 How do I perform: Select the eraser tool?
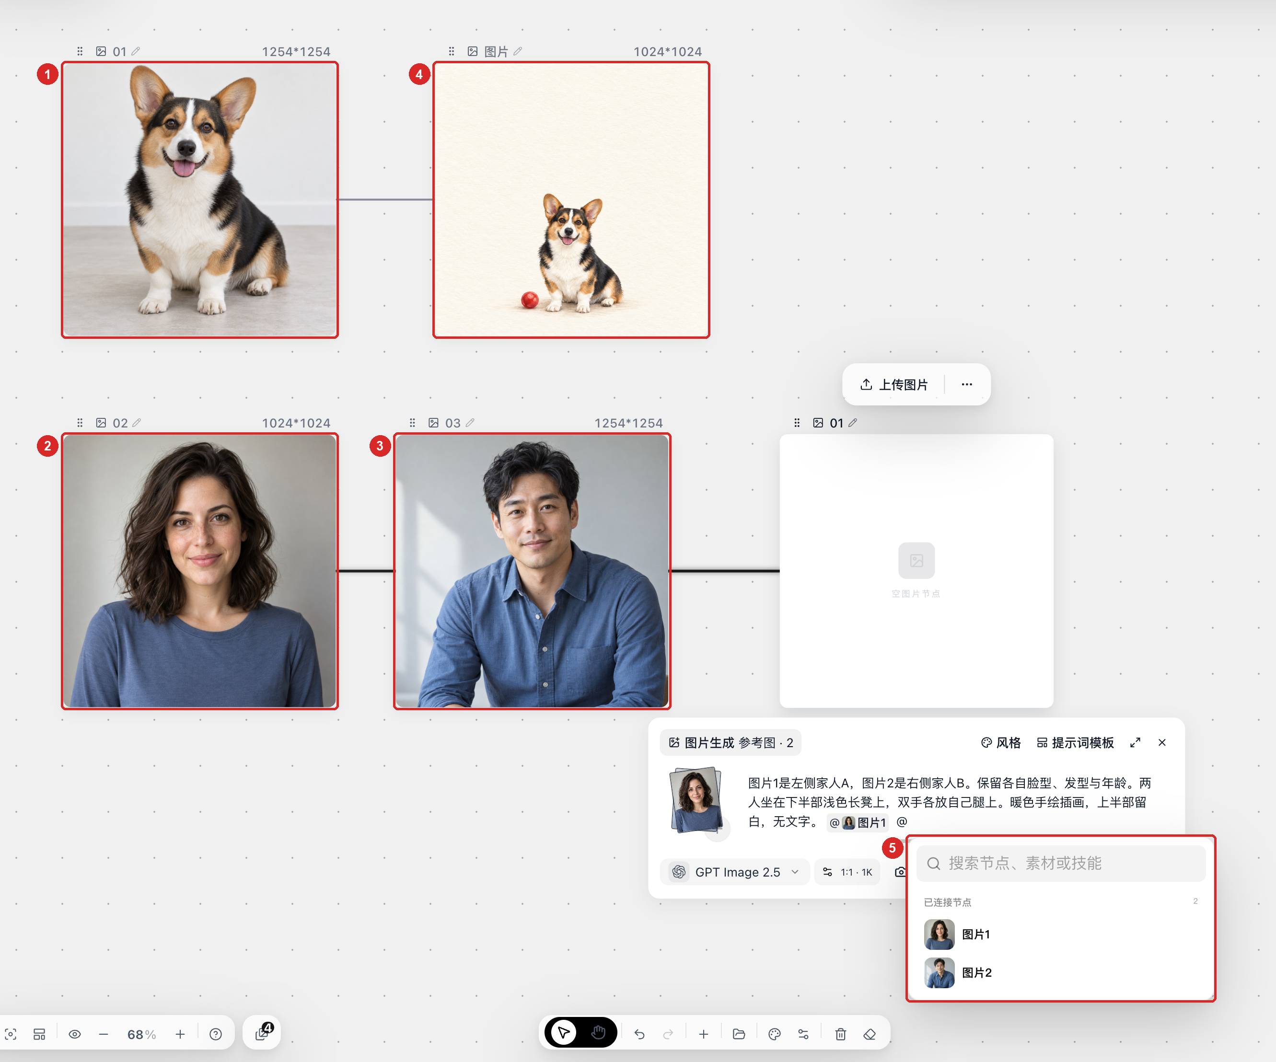click(870, 1034)
